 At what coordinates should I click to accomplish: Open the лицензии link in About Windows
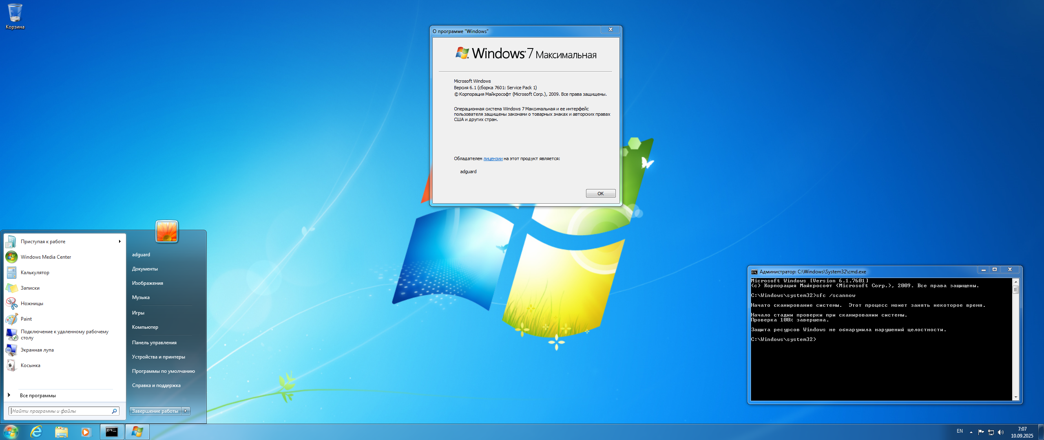pyautogui.click(x=493, y=159)
